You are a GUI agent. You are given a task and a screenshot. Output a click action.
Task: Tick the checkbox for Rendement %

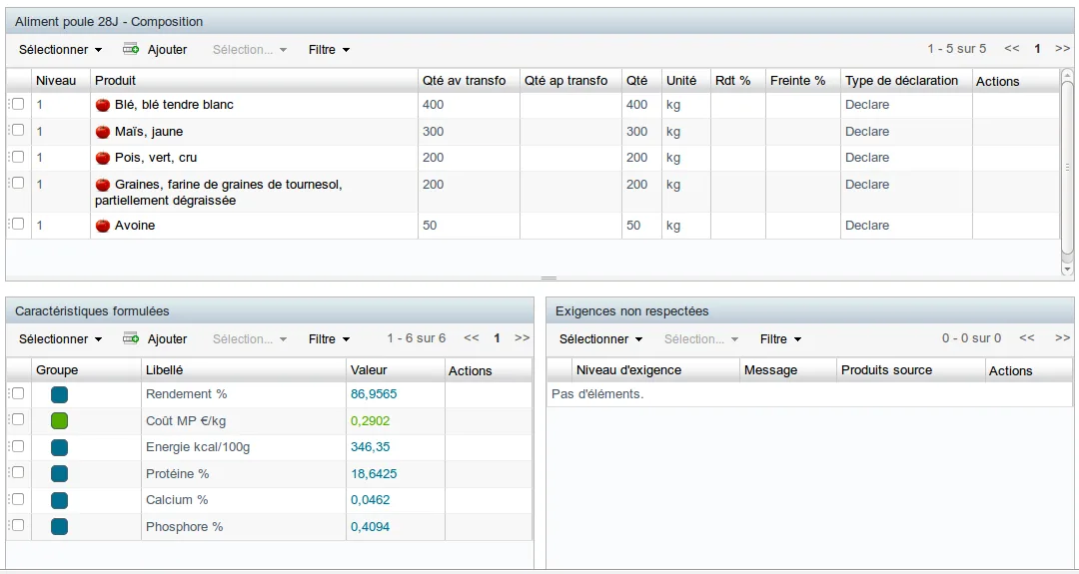coord(19,393)
